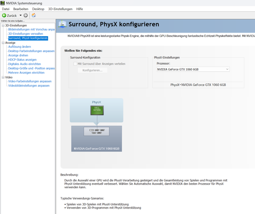This screenshot has height=214, width=255.
Task: Open the Bearbeiten menu
Action: pos(21,9)
